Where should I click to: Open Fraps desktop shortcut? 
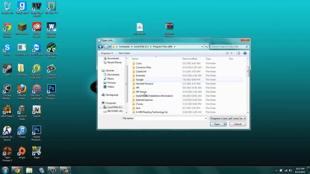[x=37, y=153]
